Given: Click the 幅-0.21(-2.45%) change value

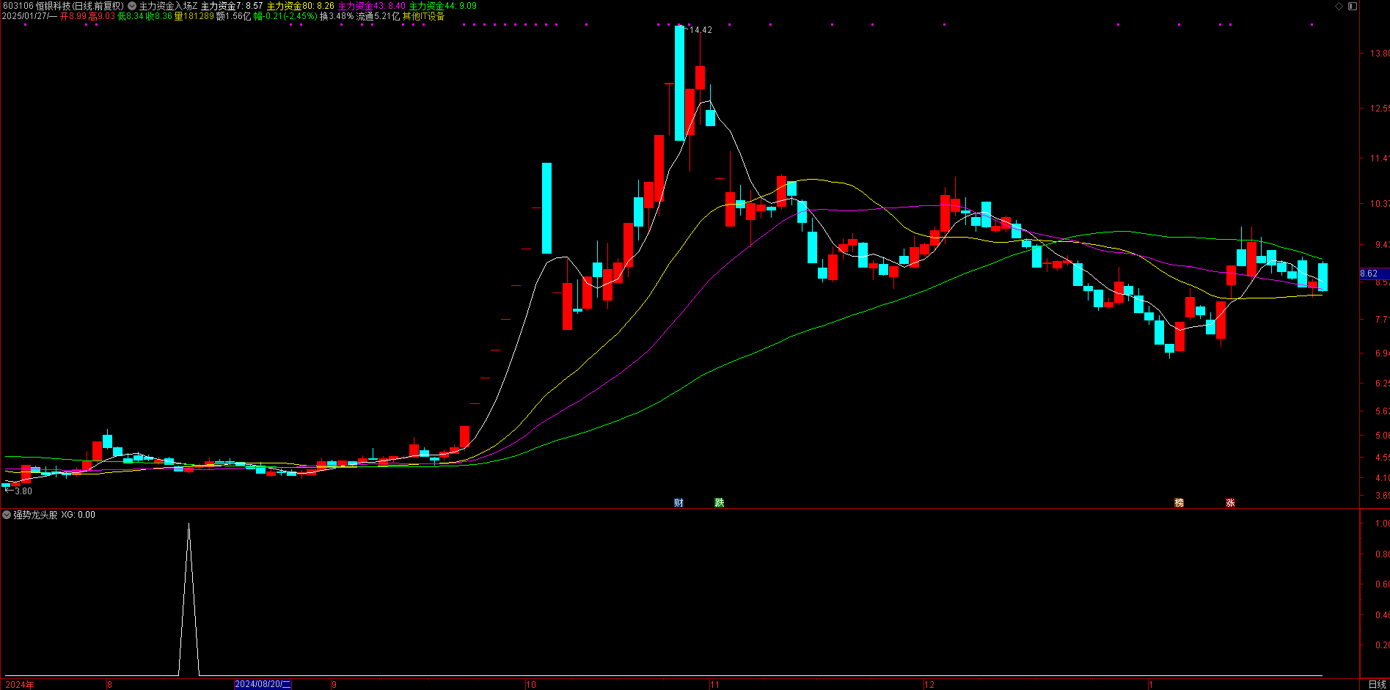Looking at the screenshot, I should (x=285, y=16).
